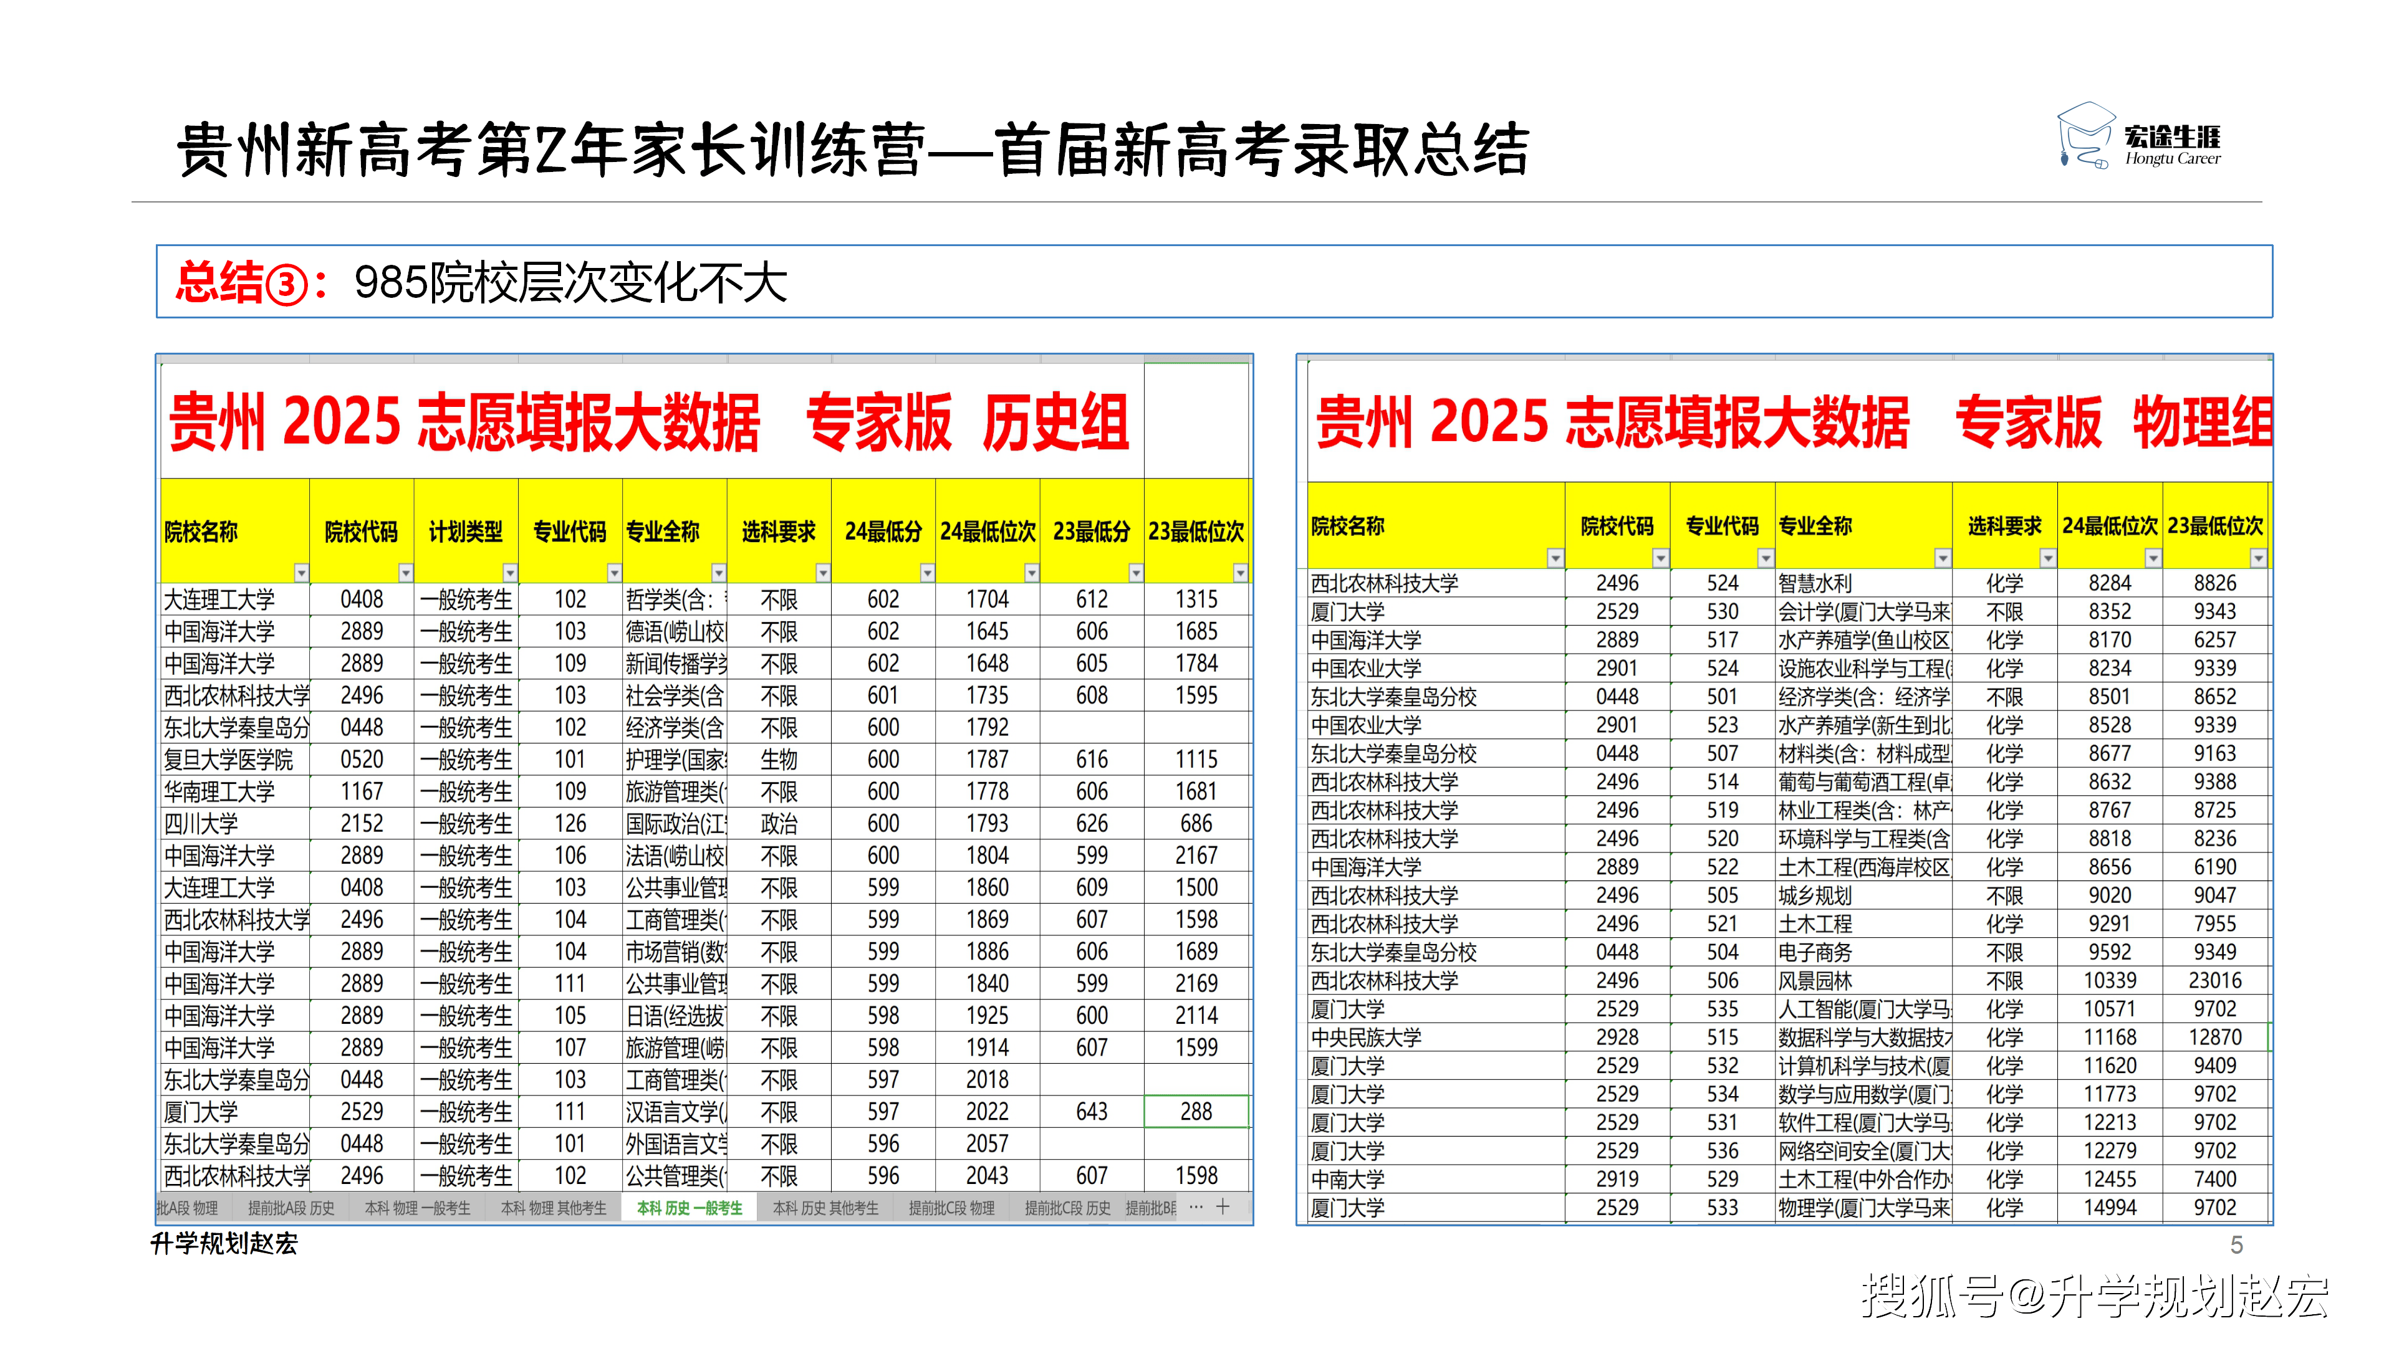The width and height of the screenshot is (2394, 1346).
Task: Click the 智慧水利 major cell
Action: [1864, 583]
